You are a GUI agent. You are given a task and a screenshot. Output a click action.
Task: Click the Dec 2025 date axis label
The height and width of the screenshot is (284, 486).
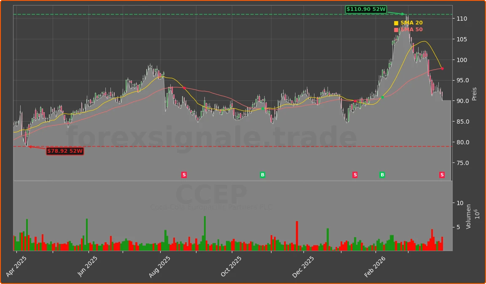point(303,267)
